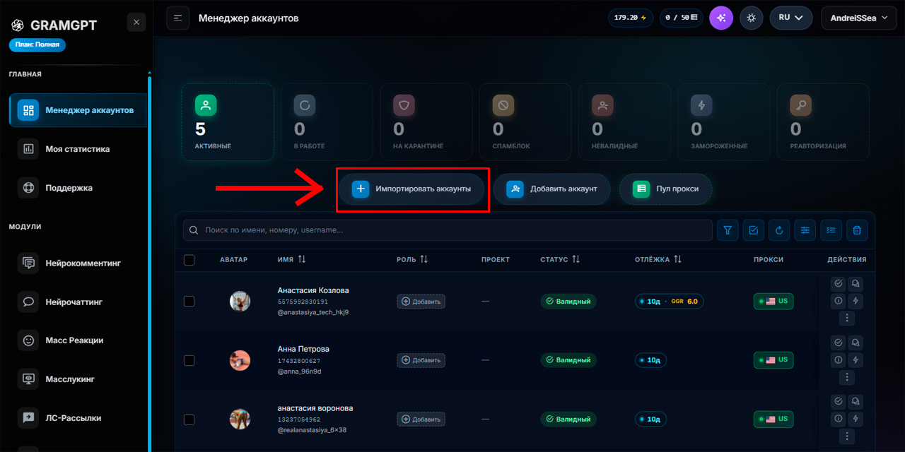Open Моя статистика in sidebar
Image resolution: width=905 pixels, height=452 pixels.
click(78, 149)
